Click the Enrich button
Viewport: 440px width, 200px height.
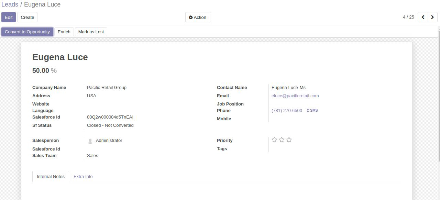[x=64, y=32]
